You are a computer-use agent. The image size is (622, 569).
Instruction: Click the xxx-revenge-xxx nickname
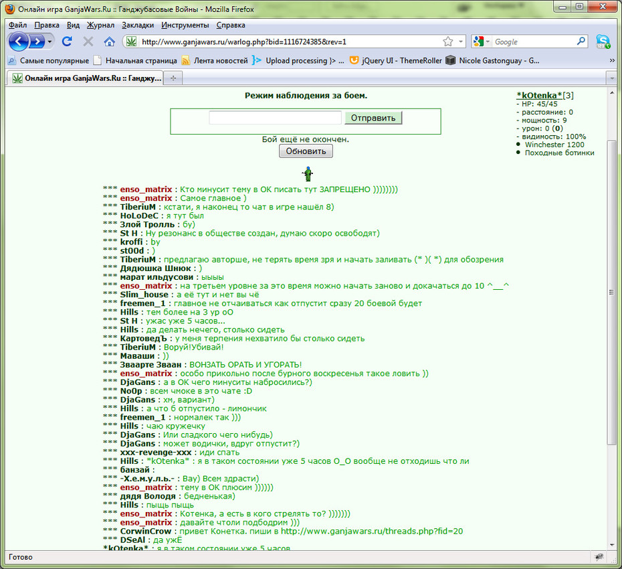coord(155,453)
